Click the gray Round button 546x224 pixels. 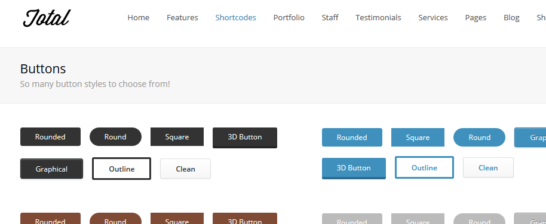tap(479, 219)
